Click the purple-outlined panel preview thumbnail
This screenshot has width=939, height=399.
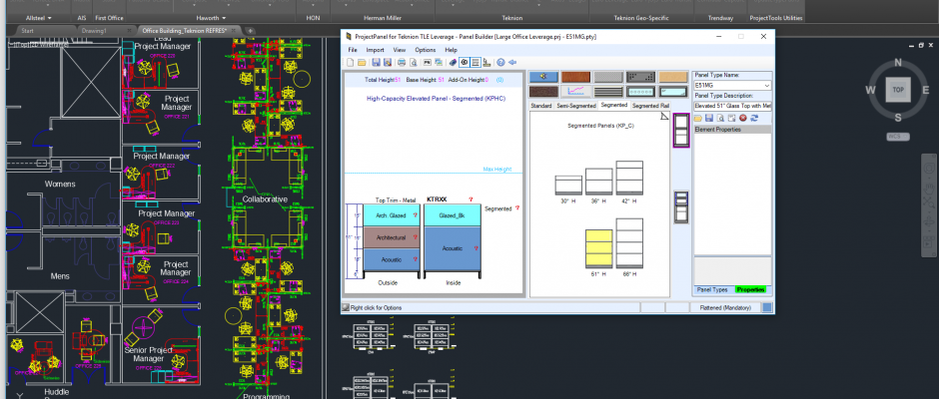pyautogui.click(x=681, y=130)
